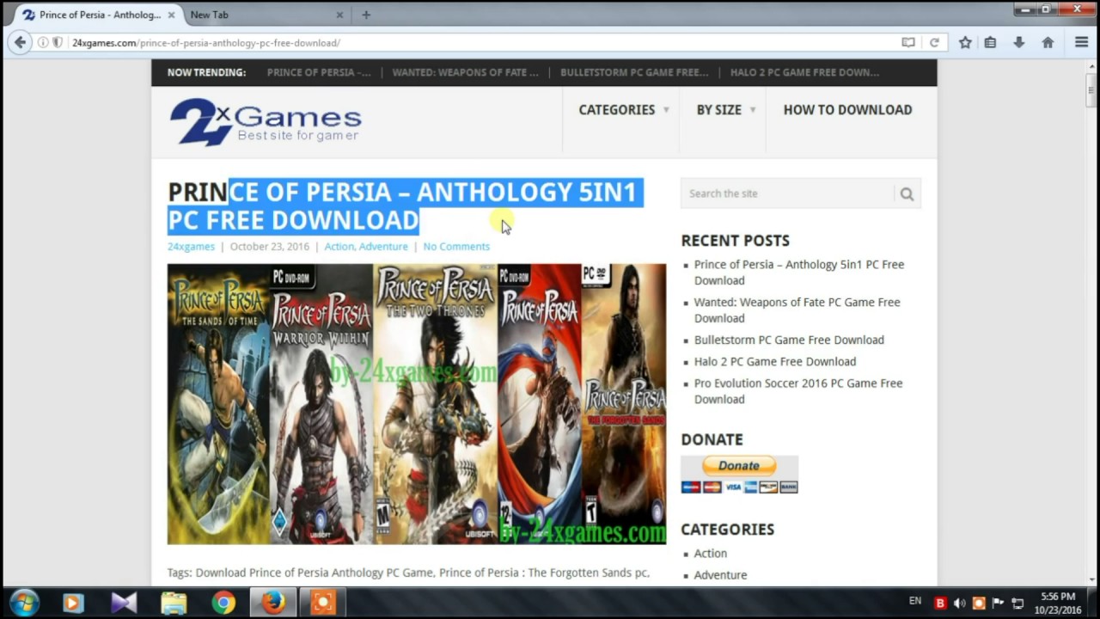This screenshot has height=619, width=1100.
Task: Expand the BY SIZE navigation dropdown
Action: click(726, 109)
